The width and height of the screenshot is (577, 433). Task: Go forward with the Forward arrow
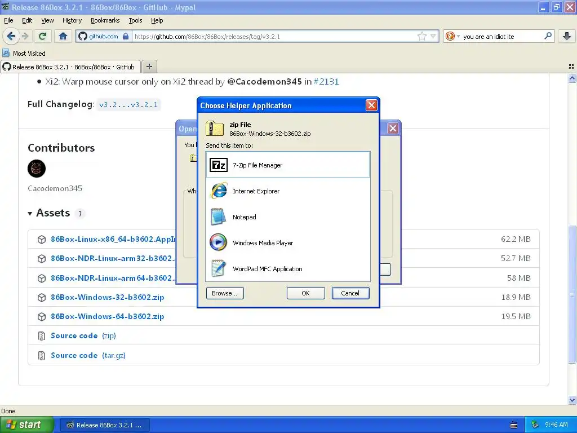pyautogui.click(x=25, y=36)
